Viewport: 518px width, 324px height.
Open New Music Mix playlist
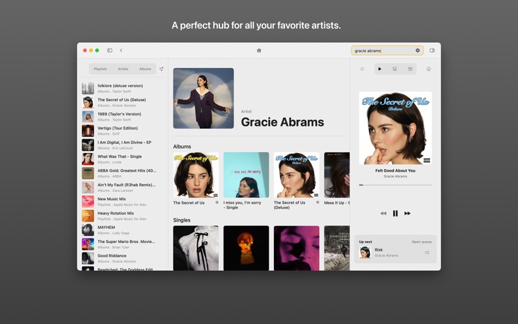coord(122,202)
